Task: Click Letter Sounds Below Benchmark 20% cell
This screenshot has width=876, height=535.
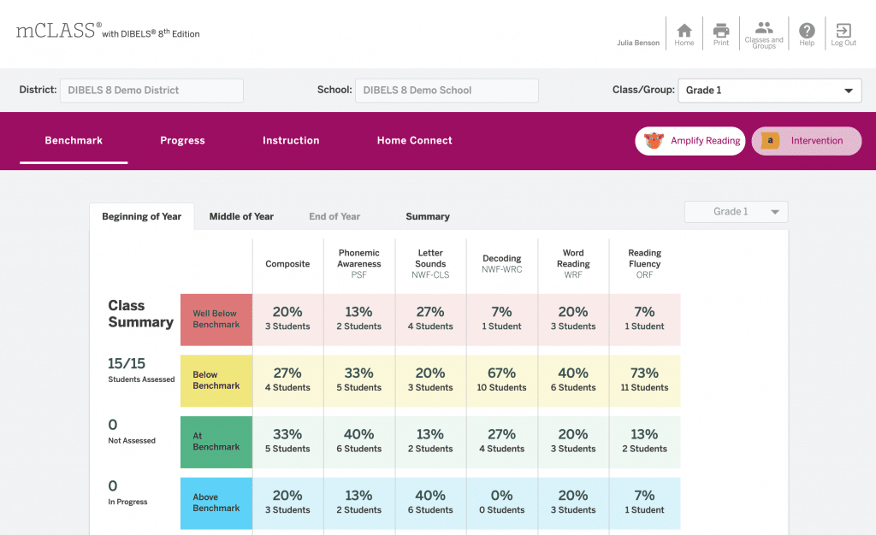Action: (x=430, y=381)
